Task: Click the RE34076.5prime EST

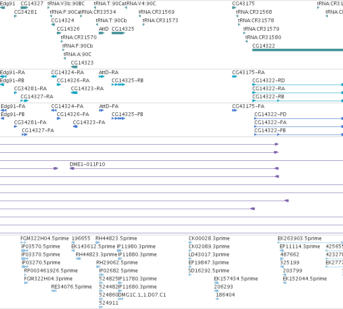Action: click(54, 291)
